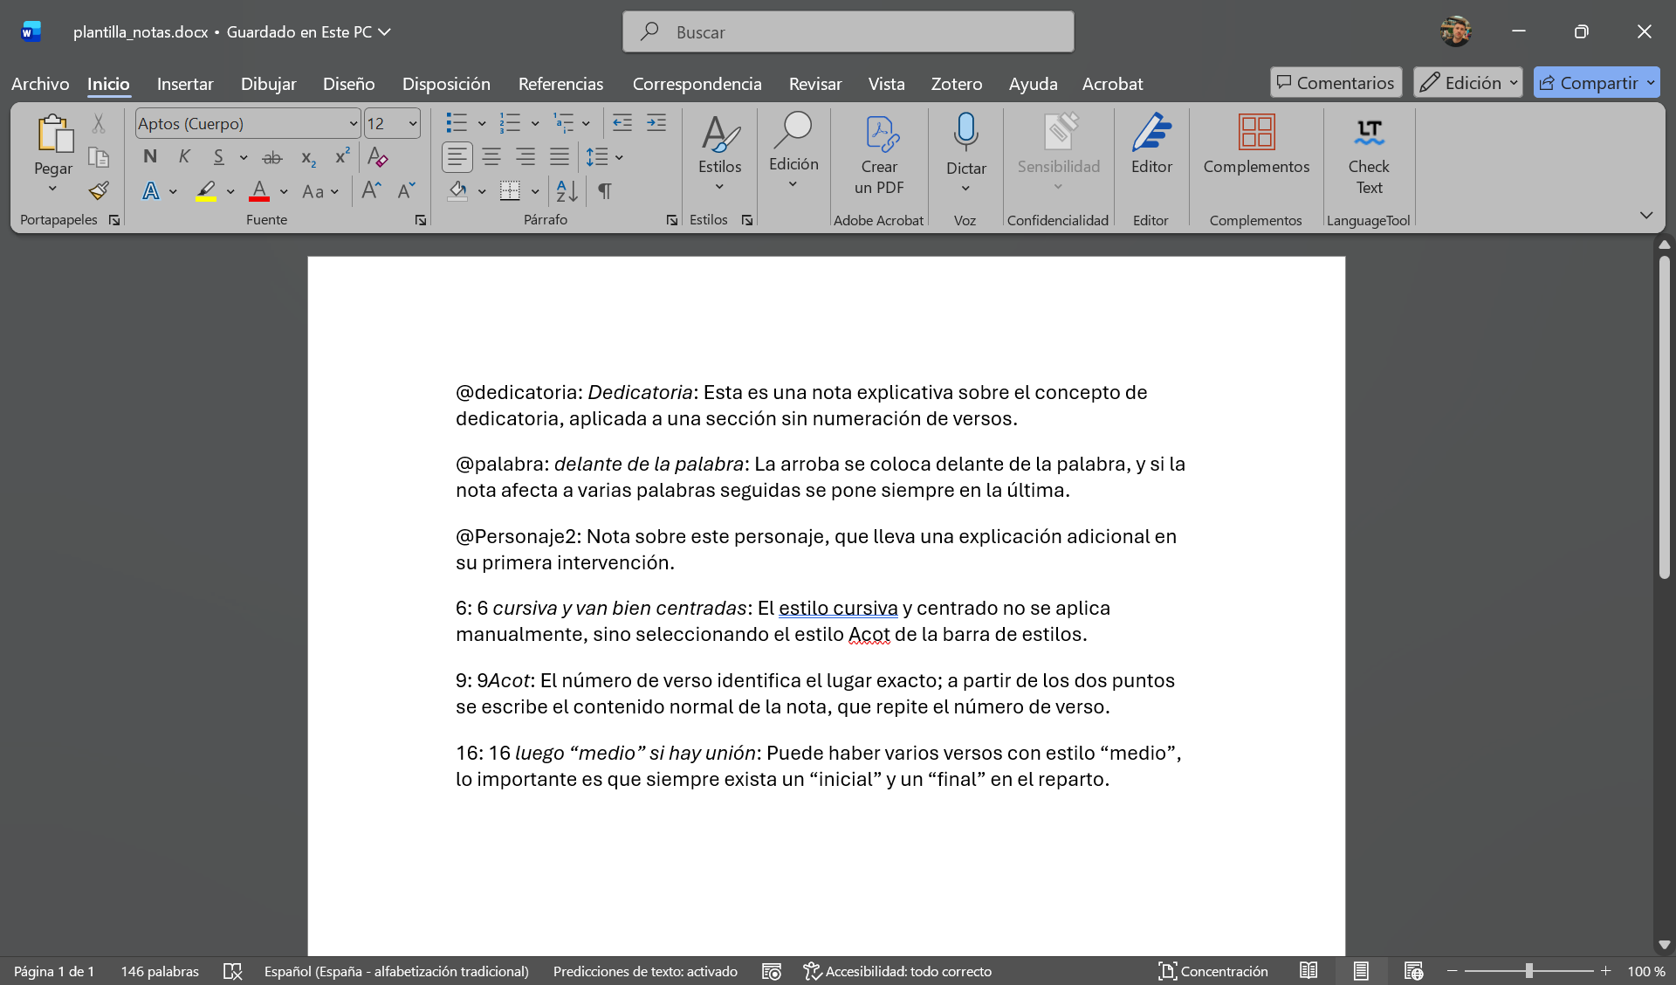Click the subscript icon
Screen dimensions: 1676x985
[307, 158]
